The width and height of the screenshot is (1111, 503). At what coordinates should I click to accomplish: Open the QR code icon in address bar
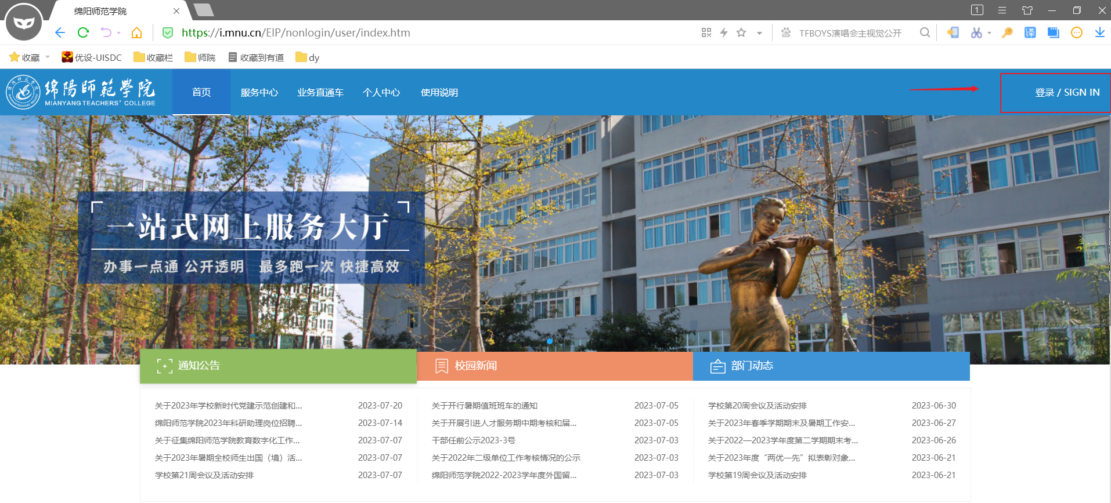[706, 32]
